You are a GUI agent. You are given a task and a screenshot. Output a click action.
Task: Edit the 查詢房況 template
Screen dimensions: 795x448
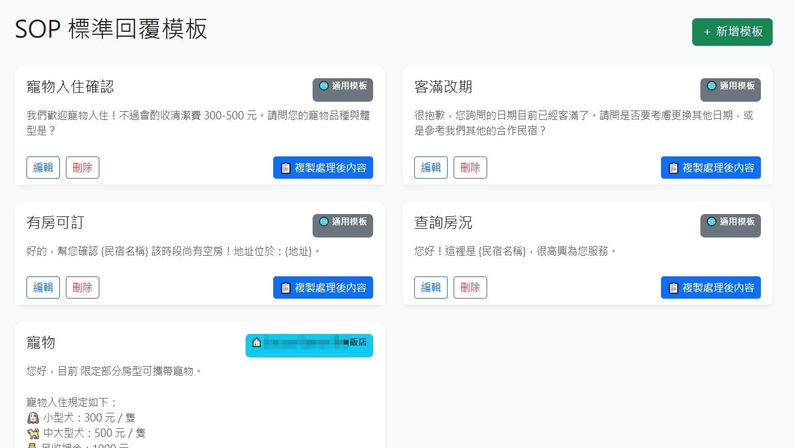(x=431, y=287)
